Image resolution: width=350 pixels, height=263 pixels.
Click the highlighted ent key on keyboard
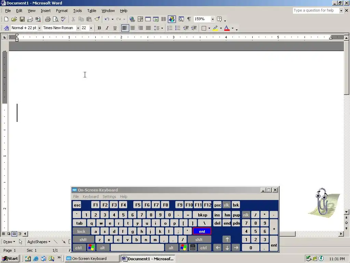click(x=202, y=231)
